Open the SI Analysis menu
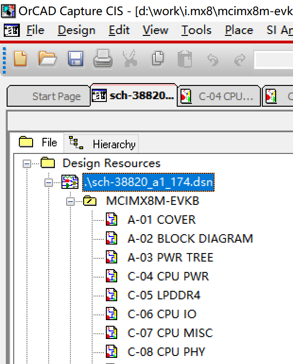Screen dimensions: 293x364 (279, 30)
